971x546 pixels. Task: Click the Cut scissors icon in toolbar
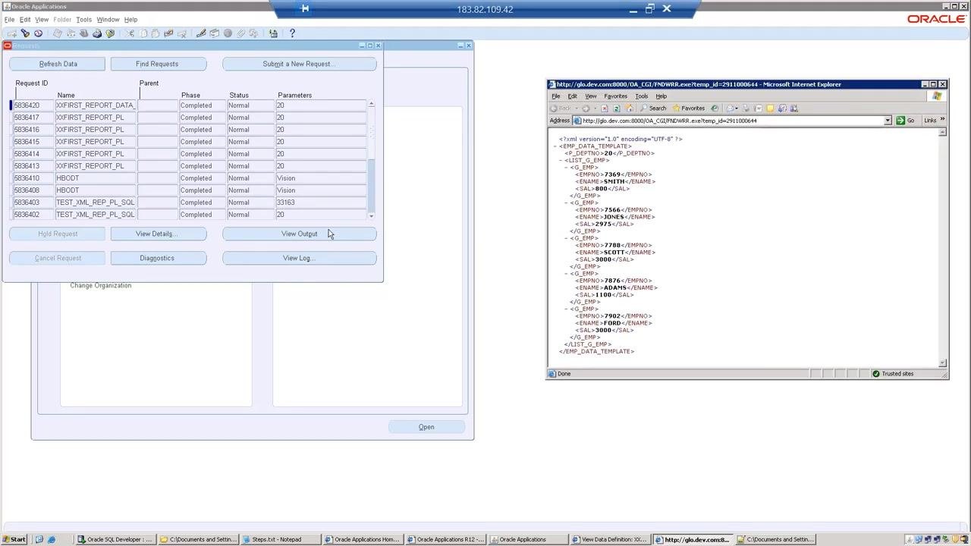130,33
